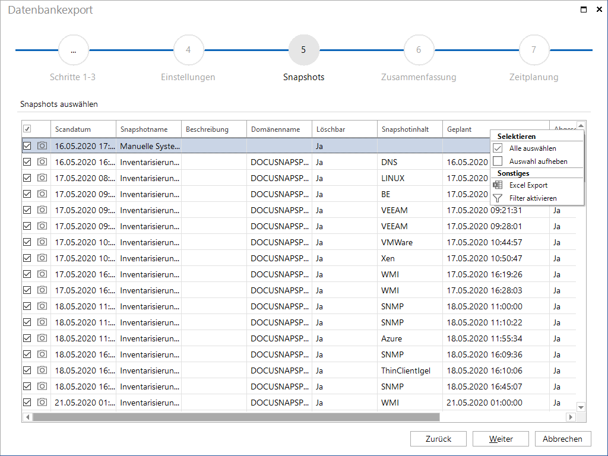The width and height of the screenshot is (608, 456).
Task: Click the 18.05.2020 16:45:07 planned time cell
Action: (x=496, y=386)
